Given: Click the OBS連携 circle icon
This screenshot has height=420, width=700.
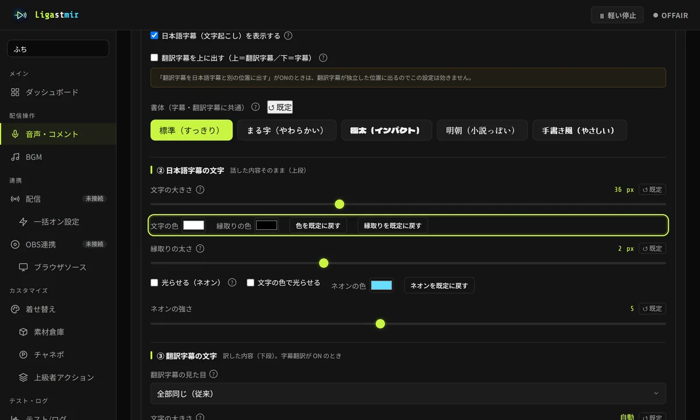Looking at the screenshot, I should point(15,244).
